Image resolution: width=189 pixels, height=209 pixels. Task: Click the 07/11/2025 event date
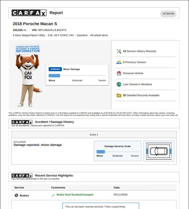click(x=19, y=142)
